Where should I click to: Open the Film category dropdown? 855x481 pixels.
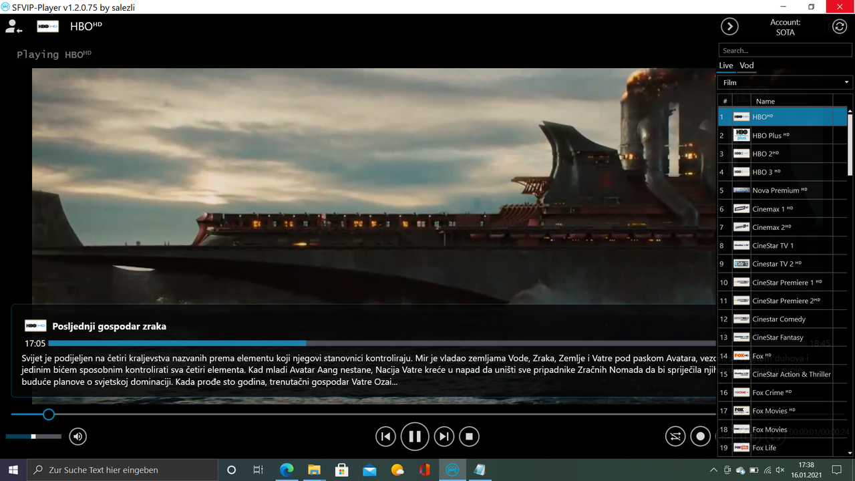(x=785, y=83)
